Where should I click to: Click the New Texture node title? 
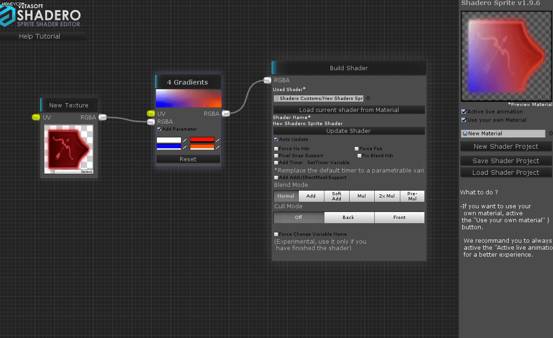pyautogui.click(x=69, y=105)
